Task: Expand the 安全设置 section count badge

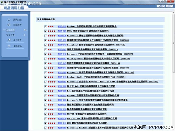Action: click(x=24, y=35)
